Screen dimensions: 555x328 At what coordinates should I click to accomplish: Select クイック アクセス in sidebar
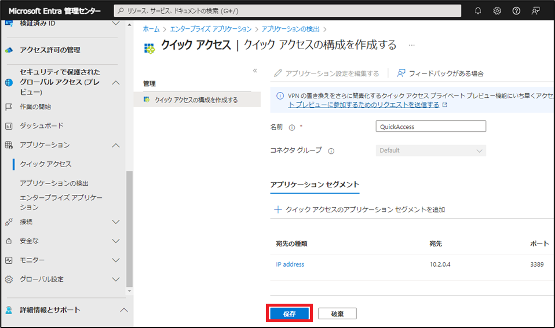coord(46,164)
